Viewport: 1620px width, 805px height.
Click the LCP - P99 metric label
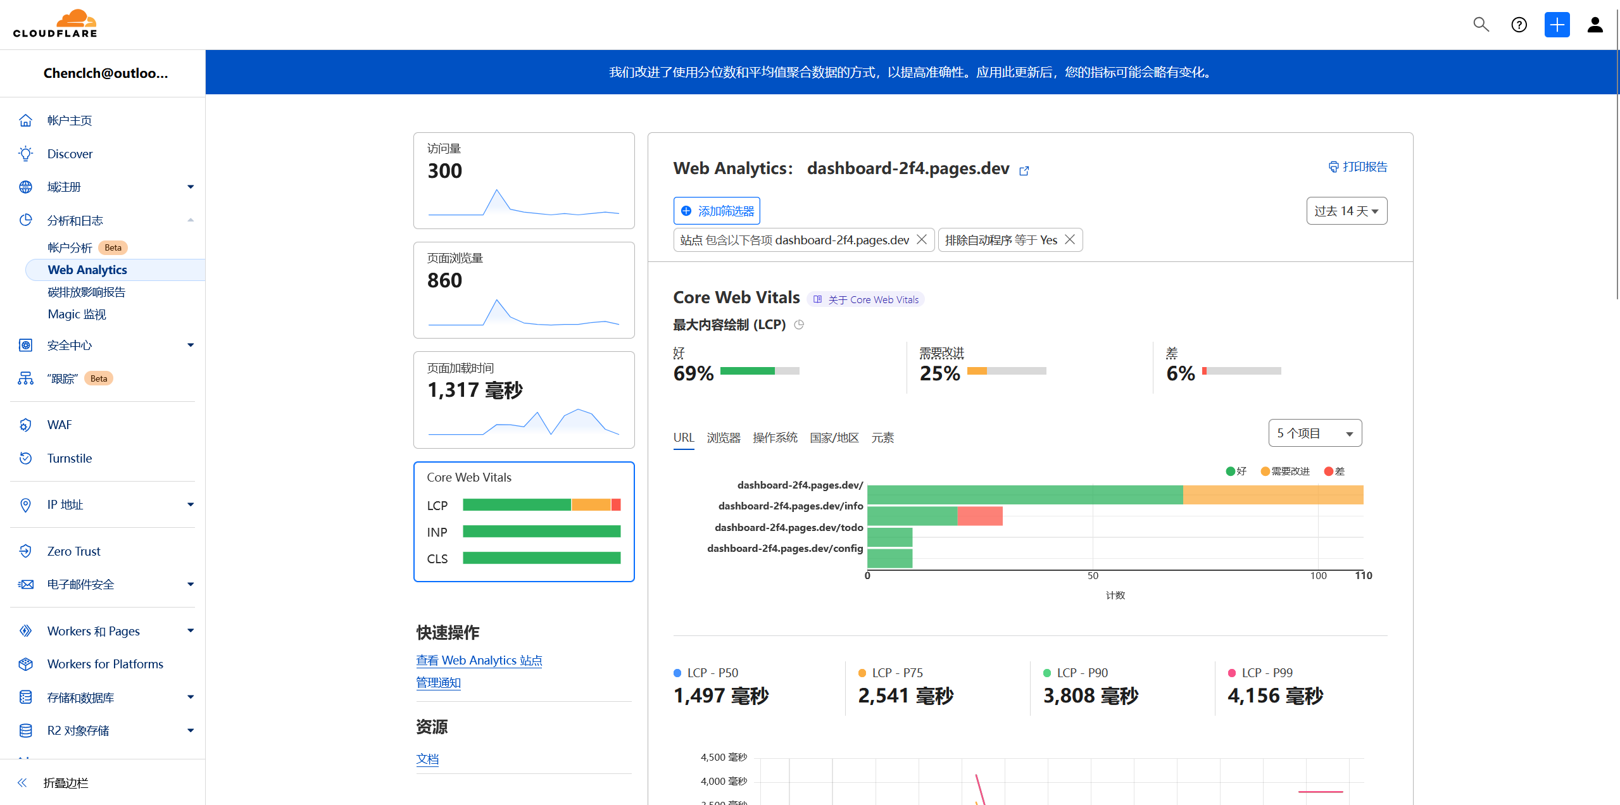pyautogui.click(x=1267, y=673)
